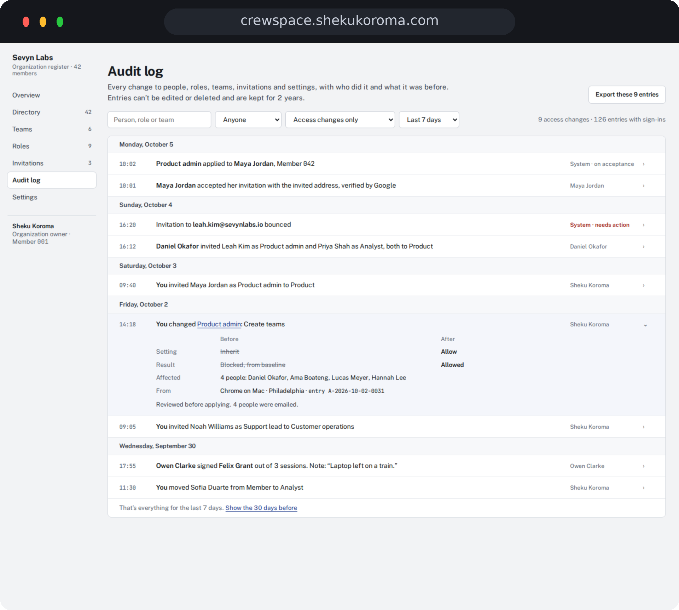Click the 'System · on acceptance' label

pos(602,164)
